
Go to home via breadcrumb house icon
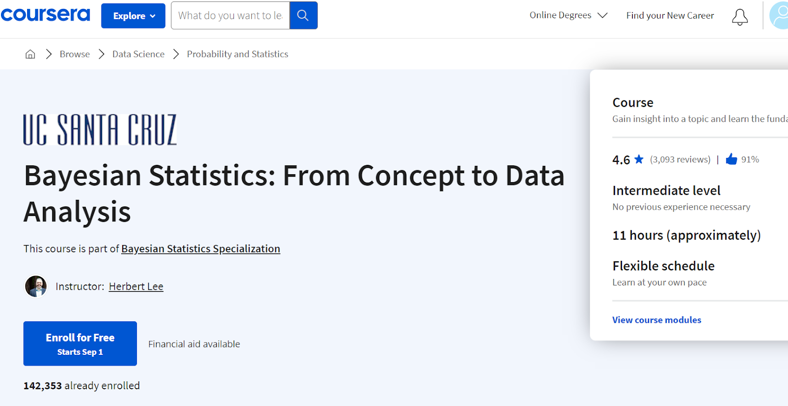click(31, 54)
